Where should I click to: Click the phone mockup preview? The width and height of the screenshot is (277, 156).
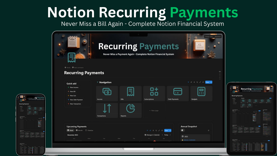[x=31, y=125]
